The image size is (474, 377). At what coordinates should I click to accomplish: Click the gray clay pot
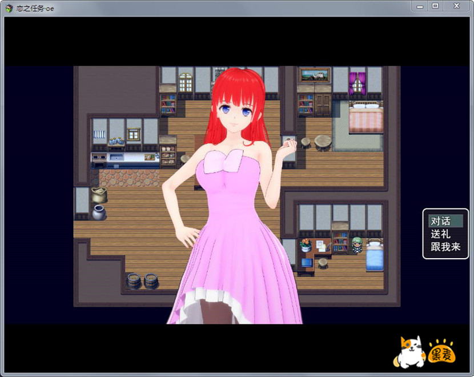coord(98,213)
